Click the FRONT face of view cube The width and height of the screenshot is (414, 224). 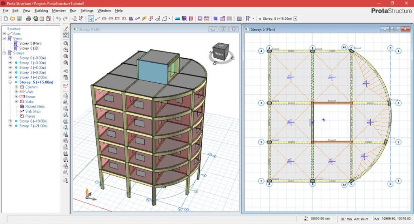pos(219,54)
